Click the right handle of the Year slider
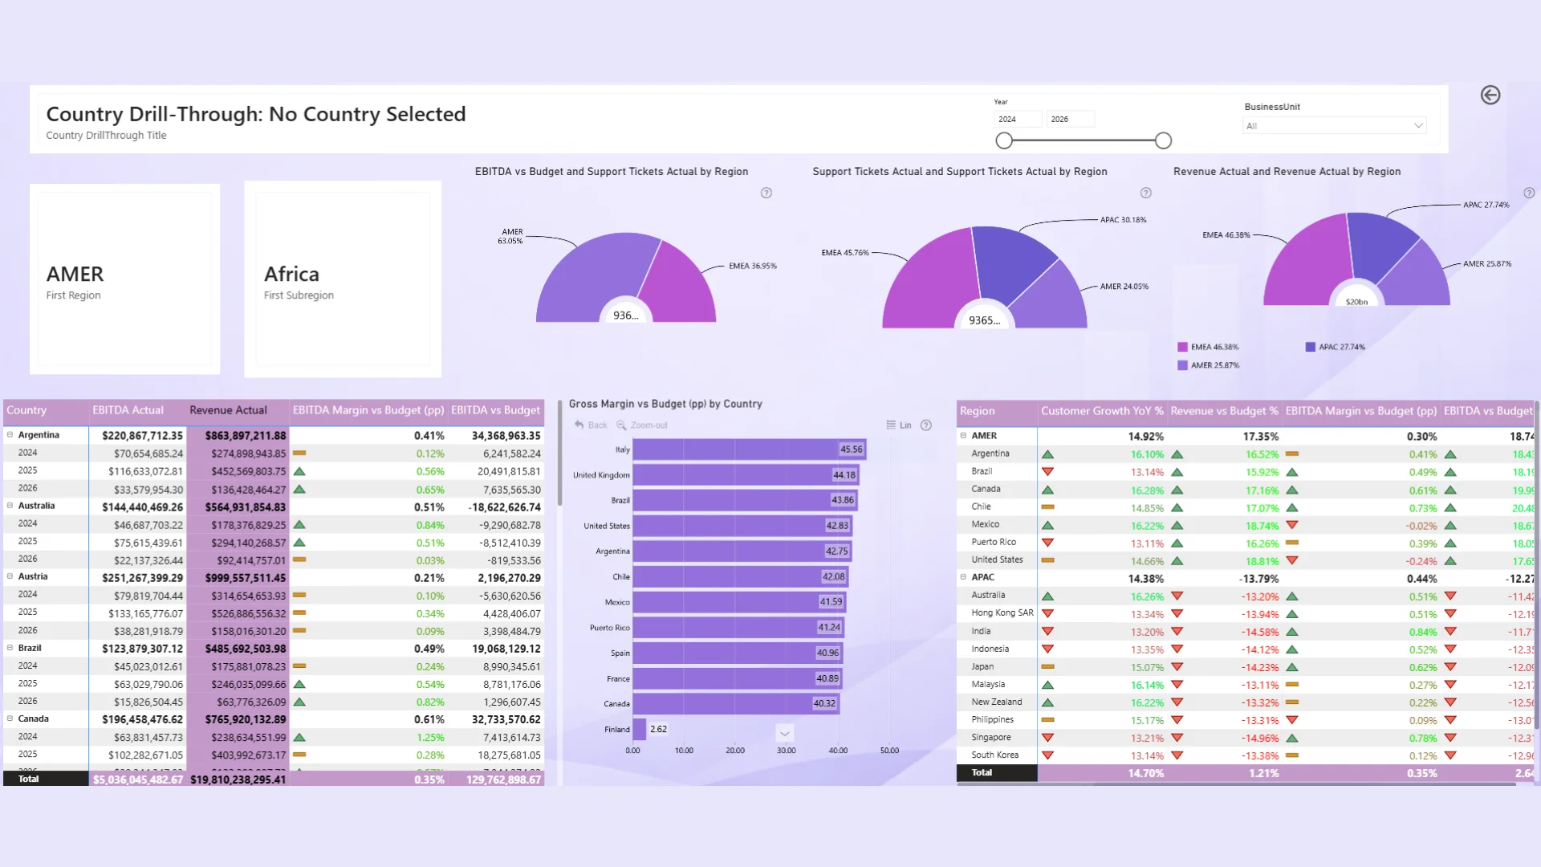This screenshot has height=867, width=1541. click(1163, 141)
